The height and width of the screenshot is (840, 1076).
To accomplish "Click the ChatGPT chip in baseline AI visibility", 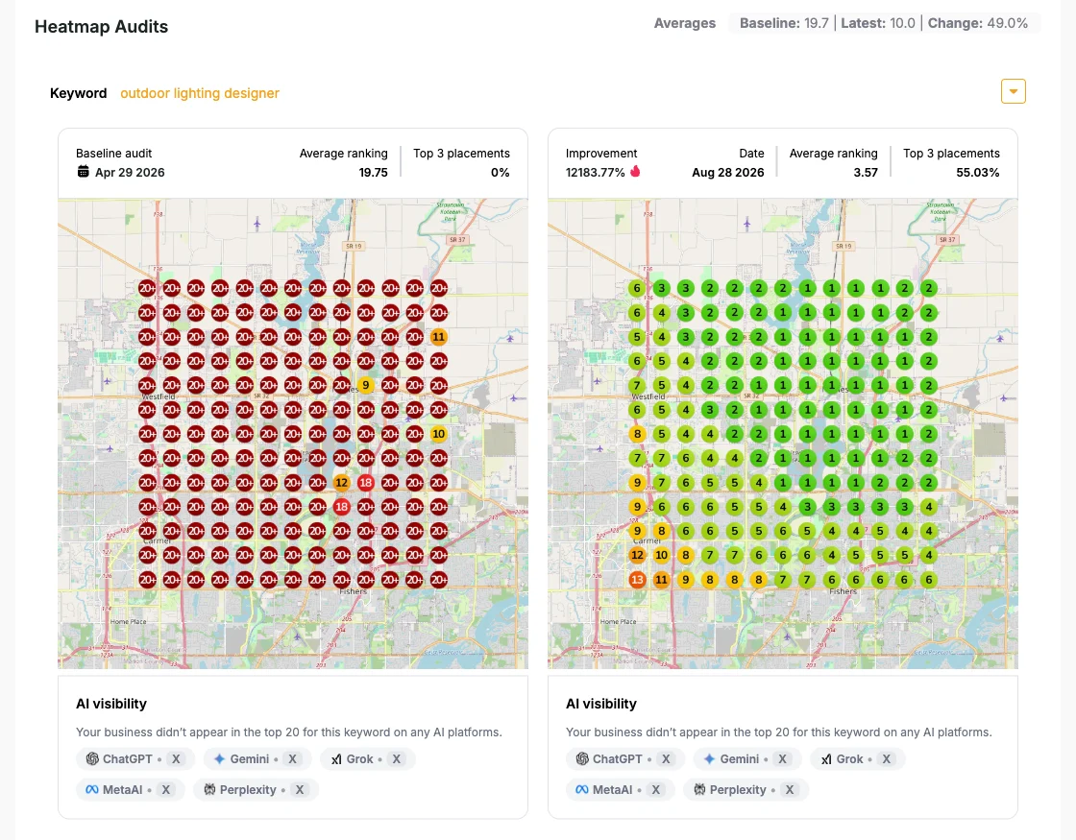I will click(135, 759).
